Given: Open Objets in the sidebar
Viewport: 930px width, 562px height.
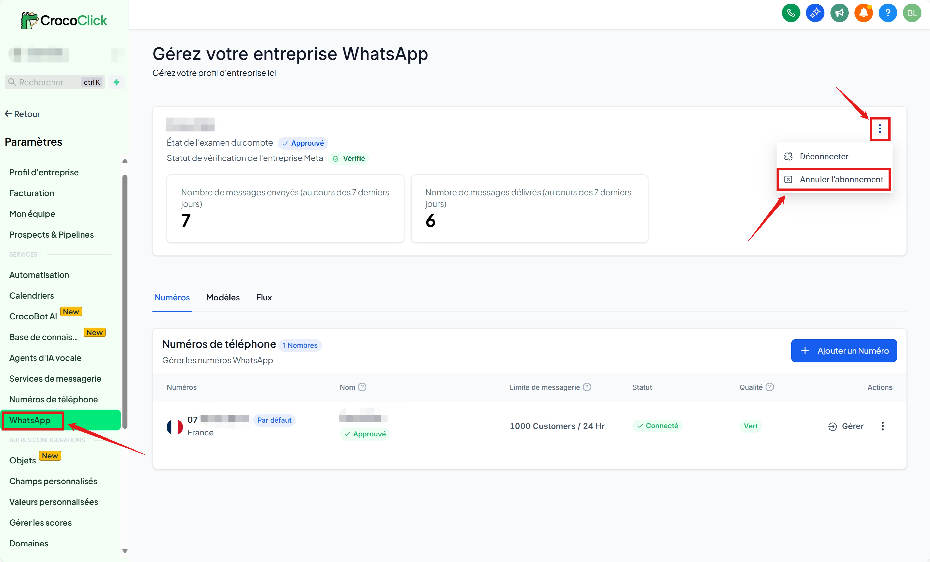Looking at the screenshot, I should tap(23, 461).
